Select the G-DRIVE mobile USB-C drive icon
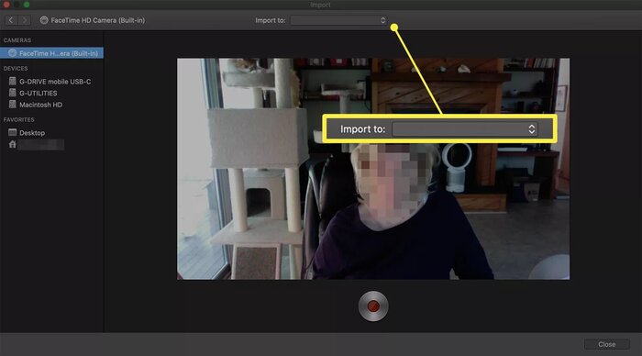 [x=13, y=81]
